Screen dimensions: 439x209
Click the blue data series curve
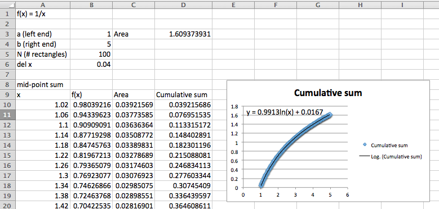pos(289,144)
